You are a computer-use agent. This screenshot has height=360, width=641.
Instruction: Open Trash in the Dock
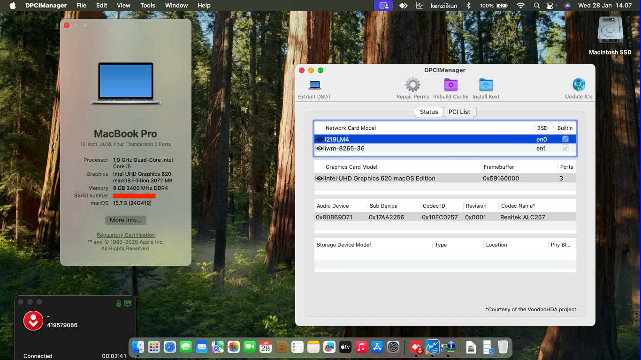(x=503, y=347)
